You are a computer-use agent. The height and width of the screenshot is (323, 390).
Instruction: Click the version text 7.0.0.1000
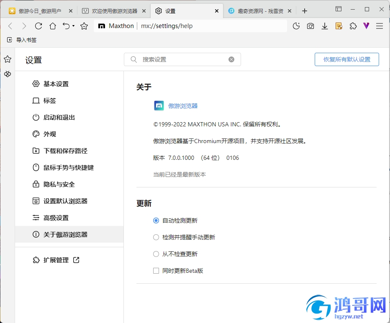181,158
